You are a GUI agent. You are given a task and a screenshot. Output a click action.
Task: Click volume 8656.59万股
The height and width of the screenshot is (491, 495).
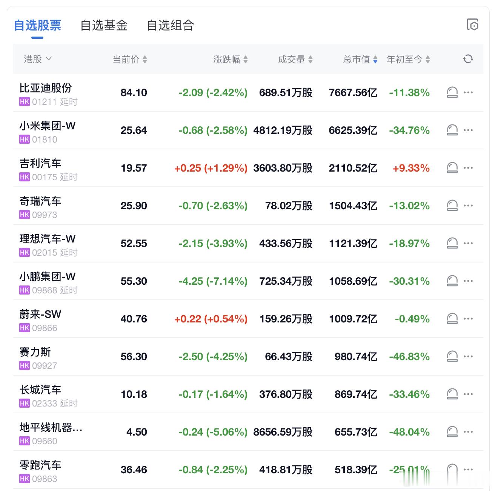point(283,432)
